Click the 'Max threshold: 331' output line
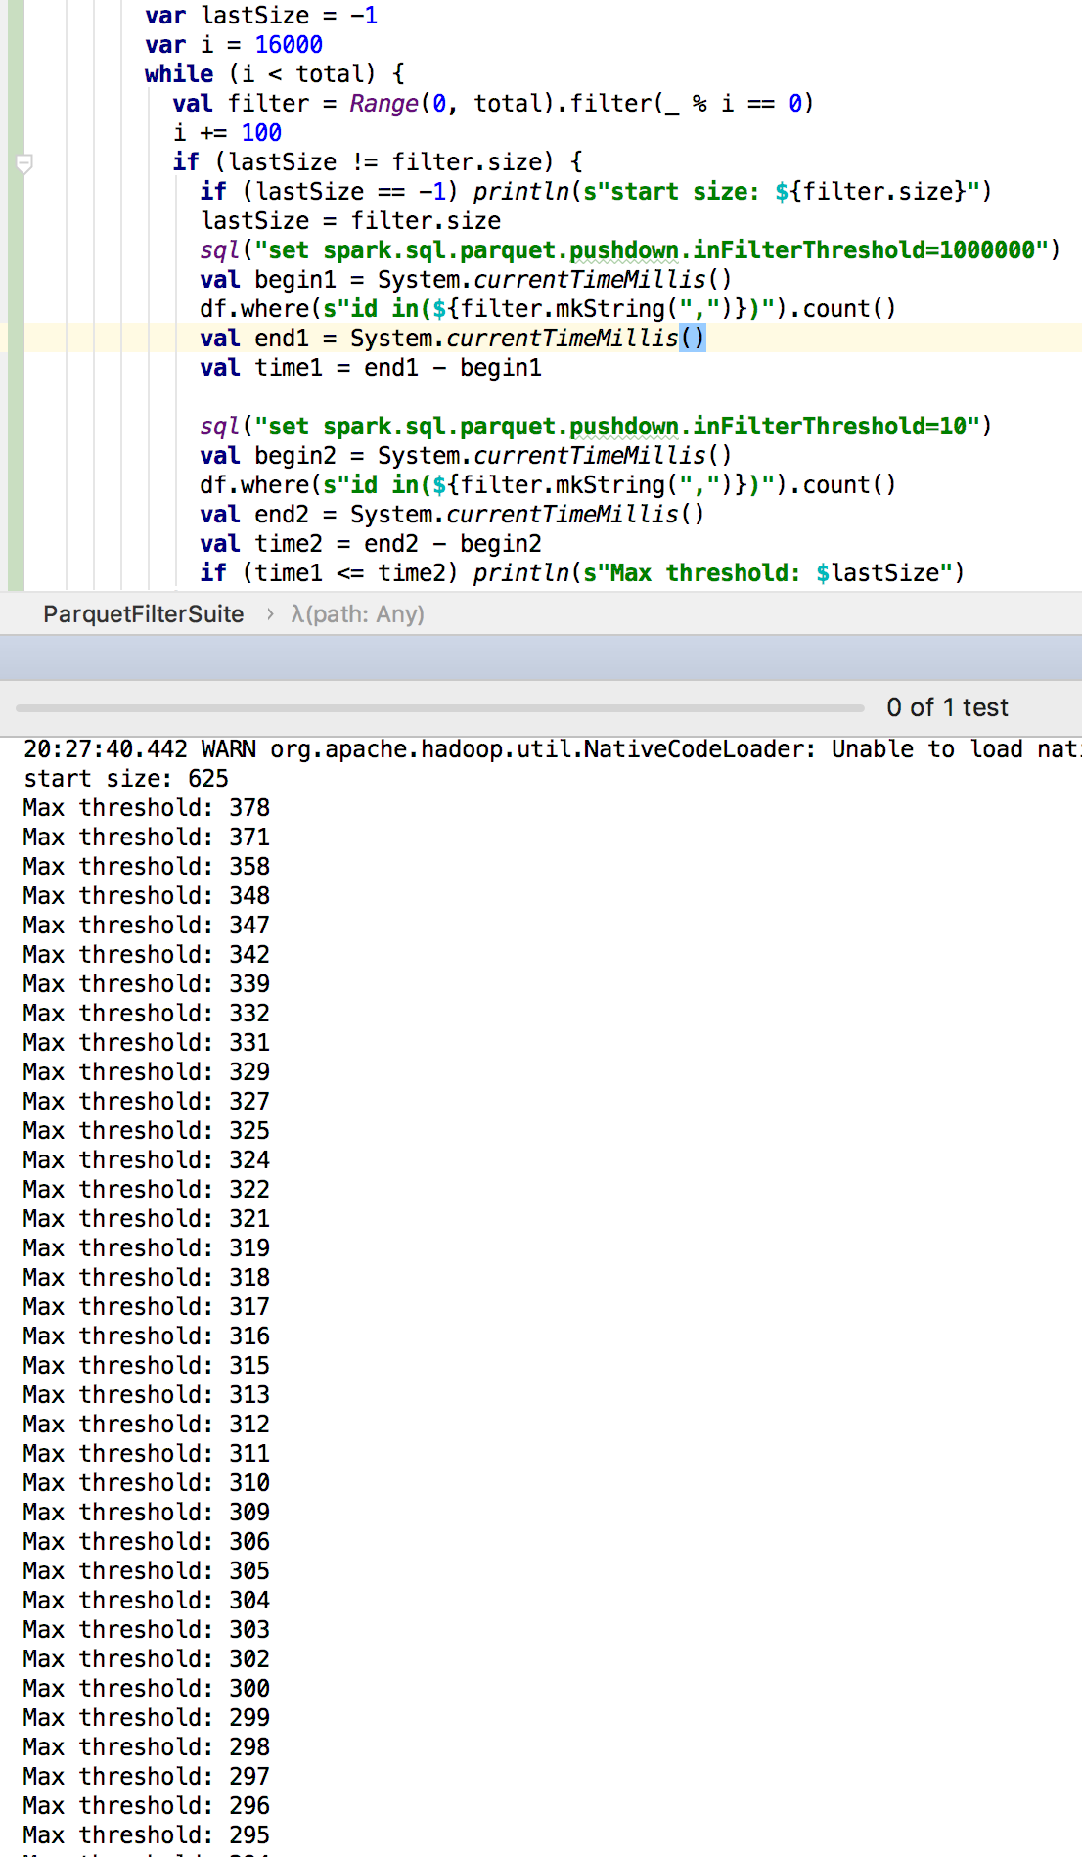Image resolution: width=1082 pixels, height=1857 pixels. (x=147, y=1043)
